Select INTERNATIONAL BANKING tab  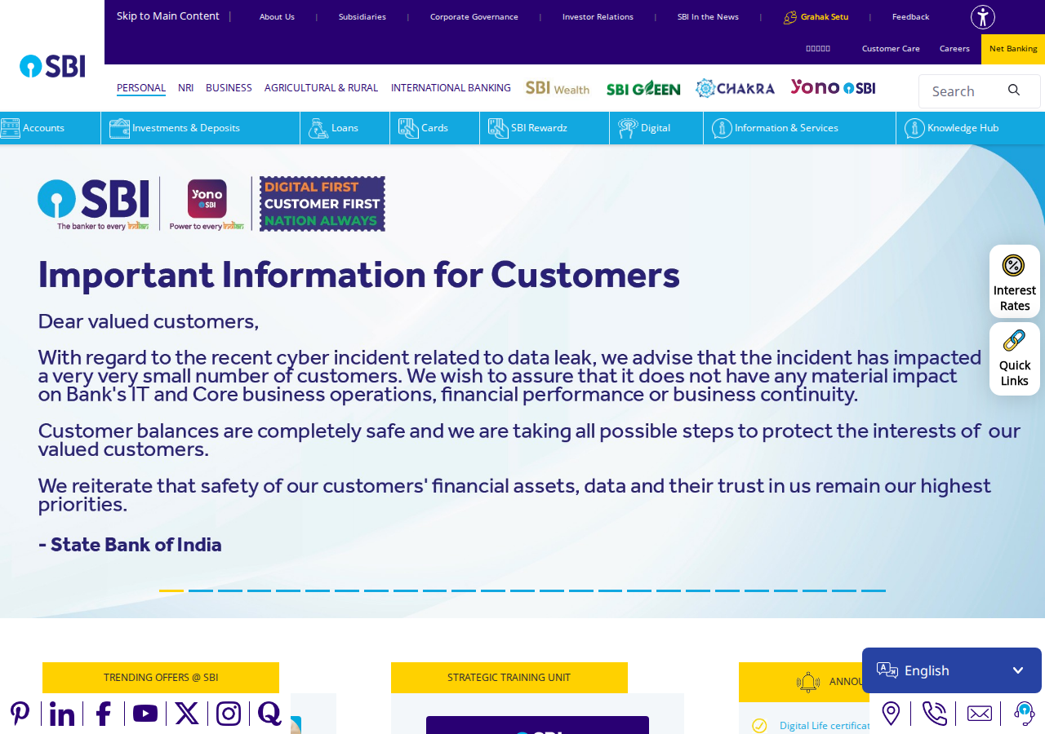(451, 88)
